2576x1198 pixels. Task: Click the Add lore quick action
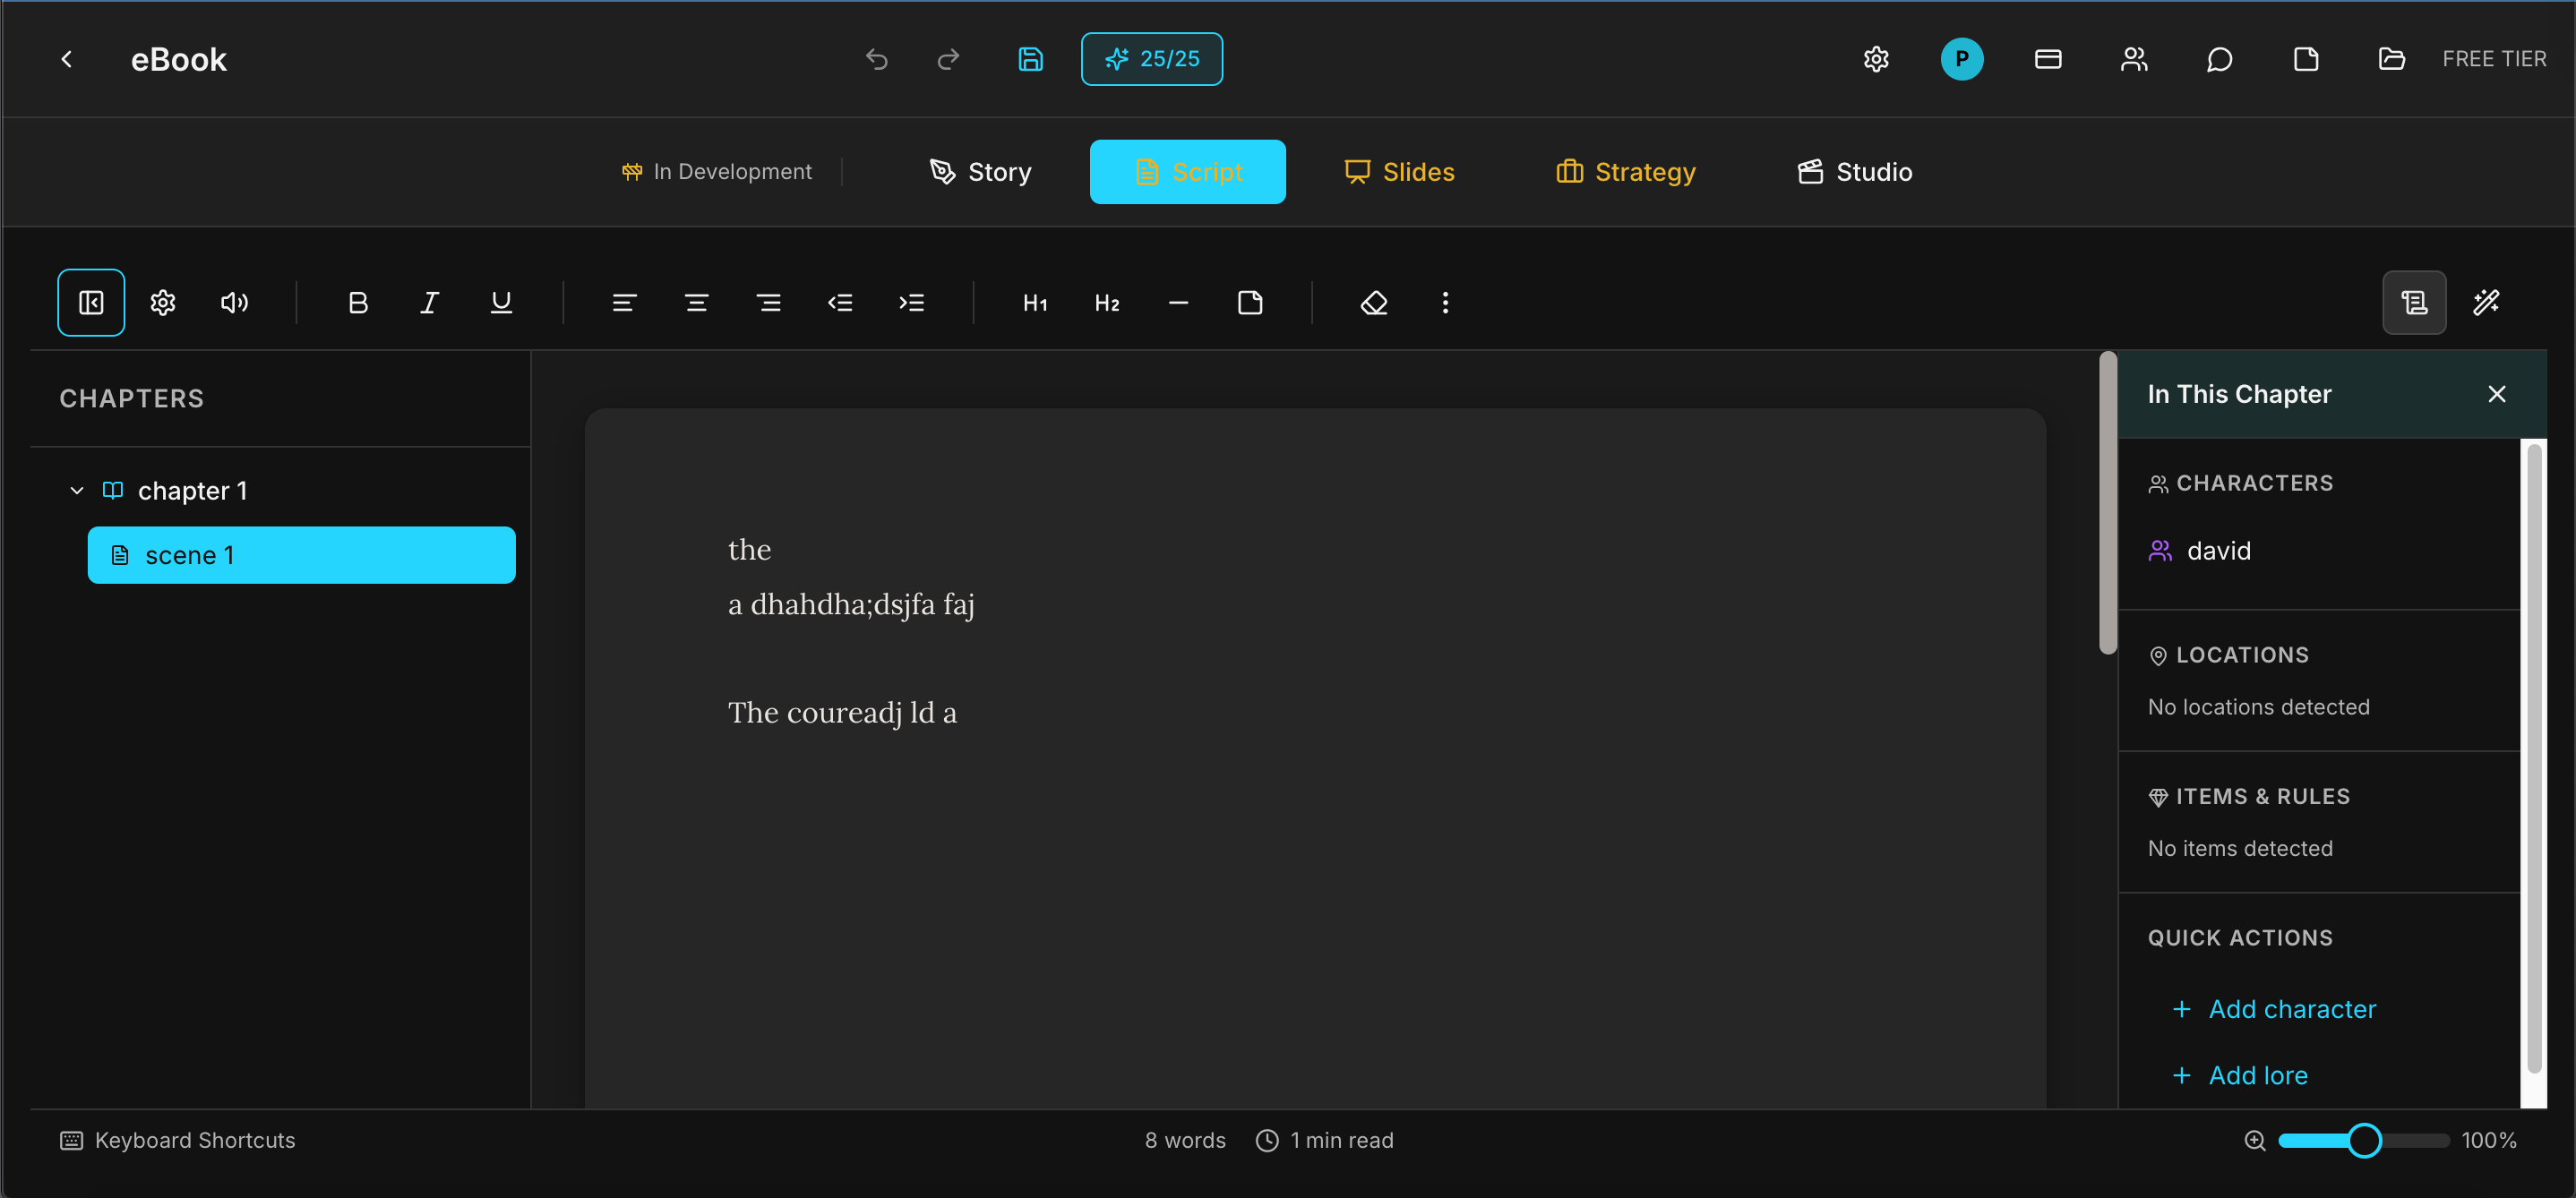point(2240,1075)
